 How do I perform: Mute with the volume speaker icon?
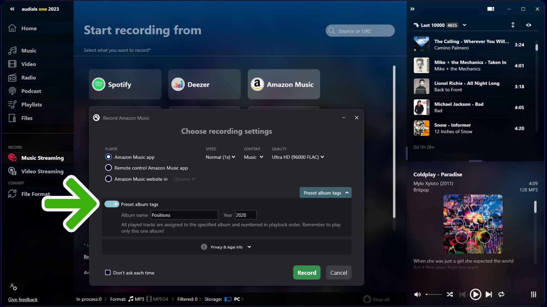pos(417,294)
